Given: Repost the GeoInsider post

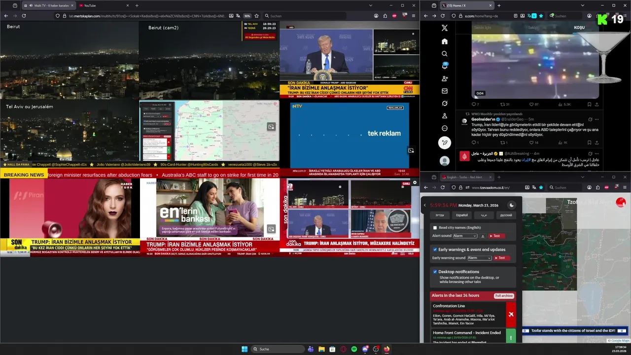Looking at the screenshot, I should 502,142.
